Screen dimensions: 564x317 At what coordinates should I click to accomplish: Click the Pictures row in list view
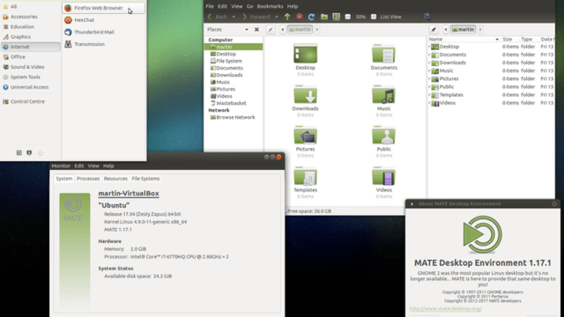pos(491,78)
